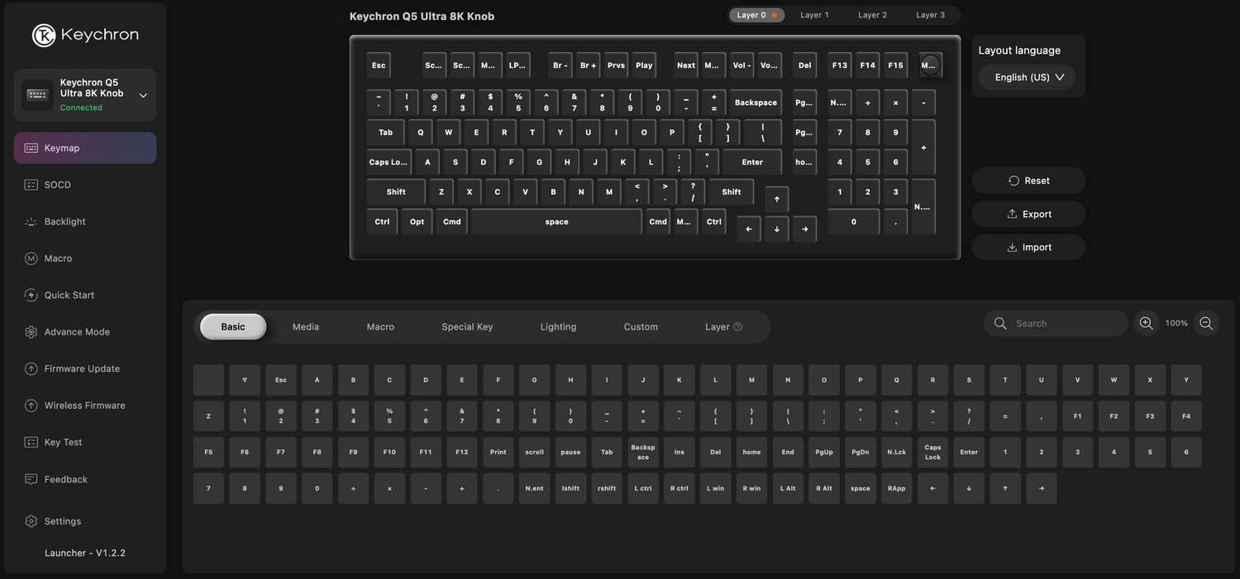Viewport: 1240px width, 579px height.
Task: Click the Export button
Action: tap(1028, 214)
